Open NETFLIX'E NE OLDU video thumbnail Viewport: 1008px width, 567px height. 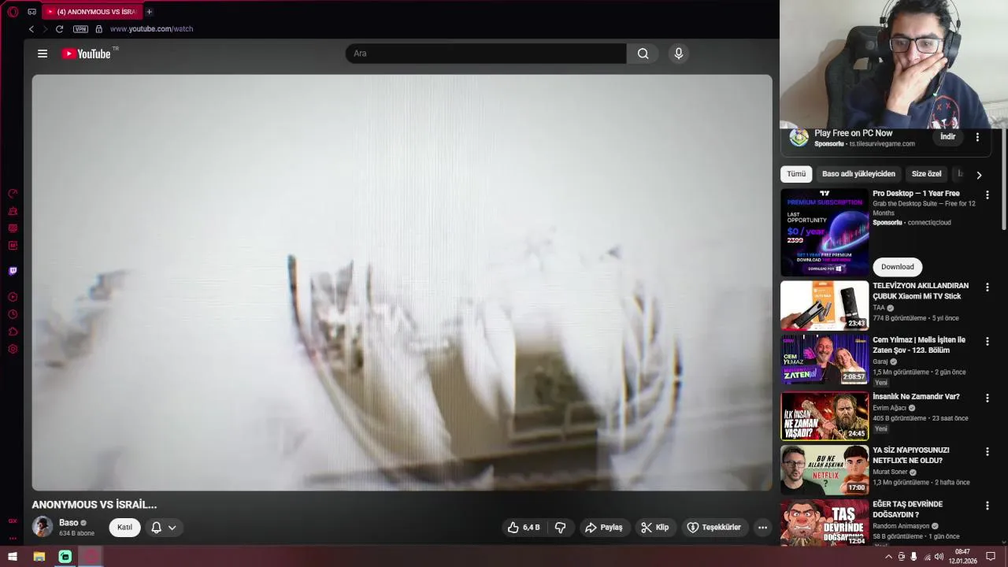click(825, 470)
